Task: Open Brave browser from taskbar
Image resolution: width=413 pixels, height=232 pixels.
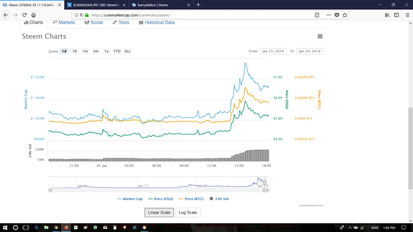Action: coord(125,227)
